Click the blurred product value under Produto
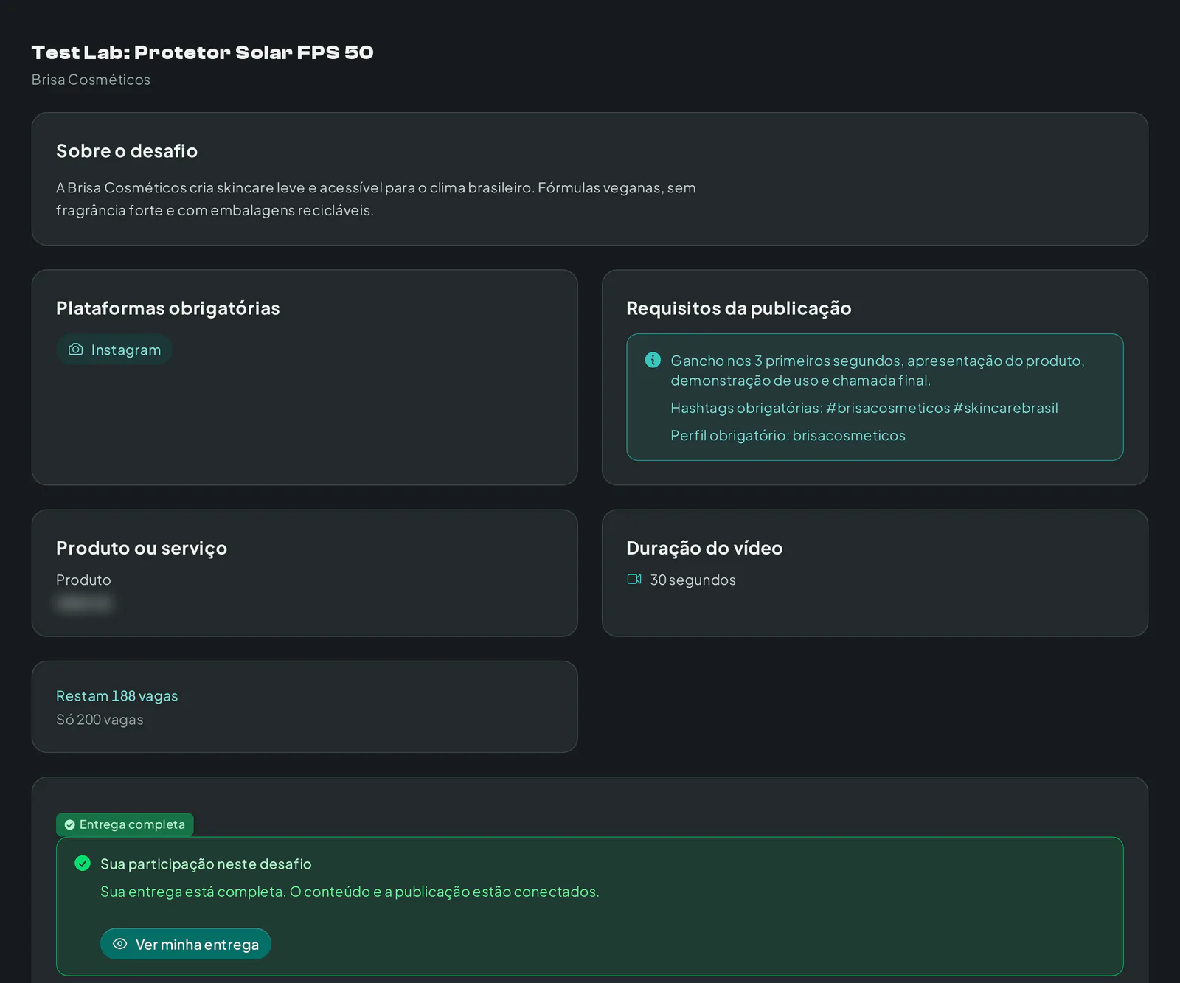This screenshot has width=1180, height=983. click(84, 604)
